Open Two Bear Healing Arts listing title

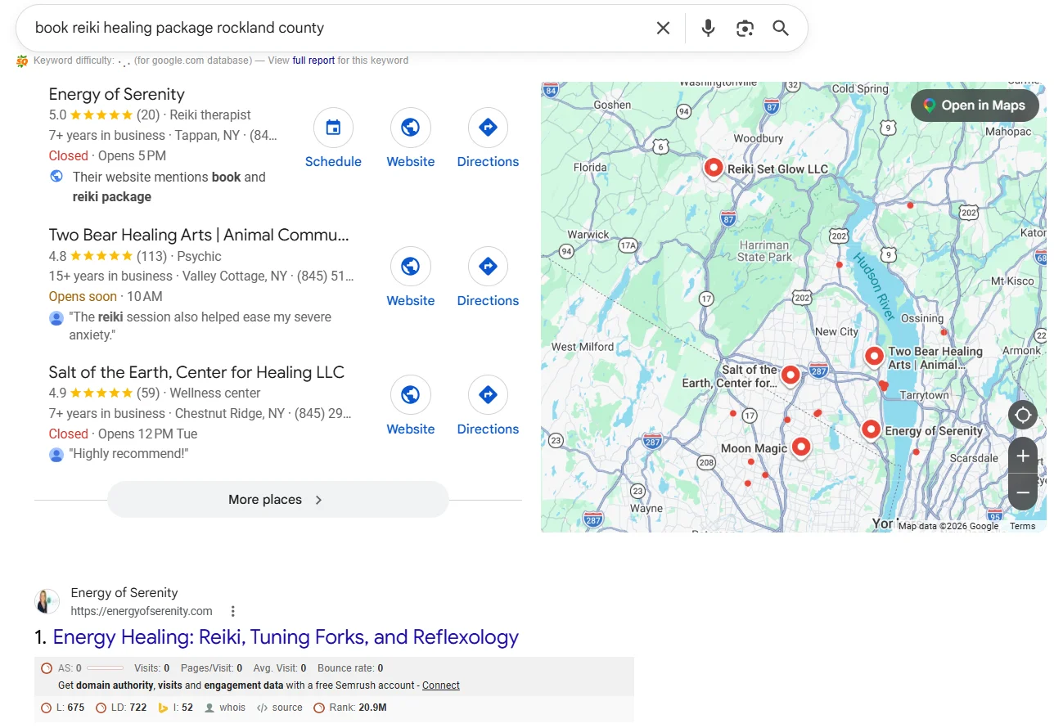tap(200, 235)
